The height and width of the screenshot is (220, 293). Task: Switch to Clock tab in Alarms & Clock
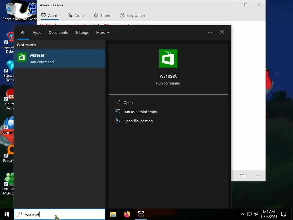(x=76, y=15)
